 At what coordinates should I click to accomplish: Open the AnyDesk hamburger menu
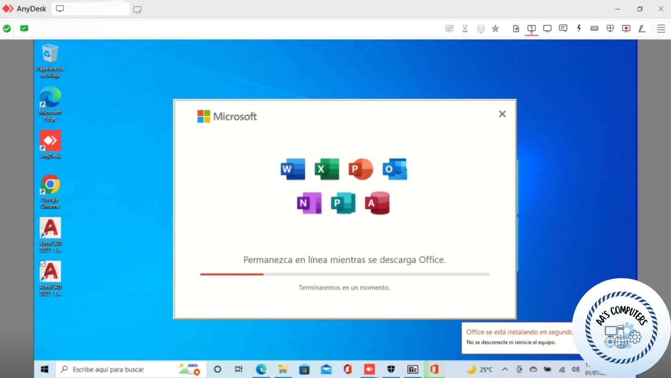click(661, 28)
